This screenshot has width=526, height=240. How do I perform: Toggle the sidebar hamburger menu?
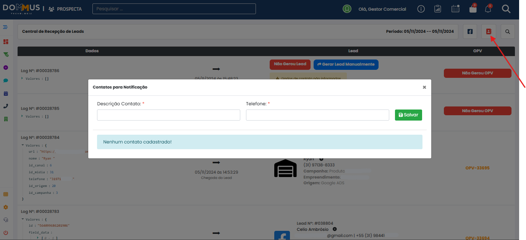point(6,27)
